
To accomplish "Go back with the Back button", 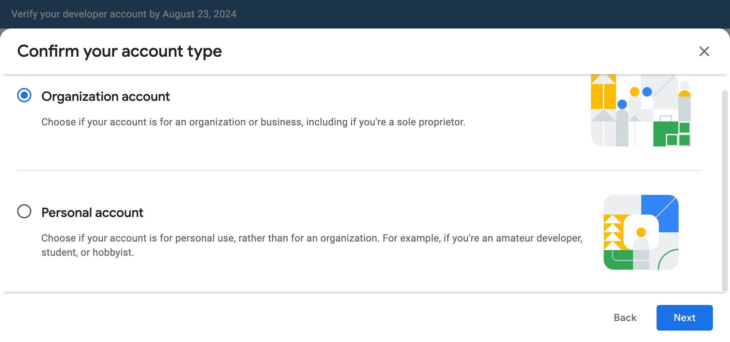I will click(x=625, y=317).
